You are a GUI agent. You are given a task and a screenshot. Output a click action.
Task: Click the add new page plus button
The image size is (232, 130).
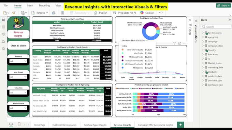[180, 125]
